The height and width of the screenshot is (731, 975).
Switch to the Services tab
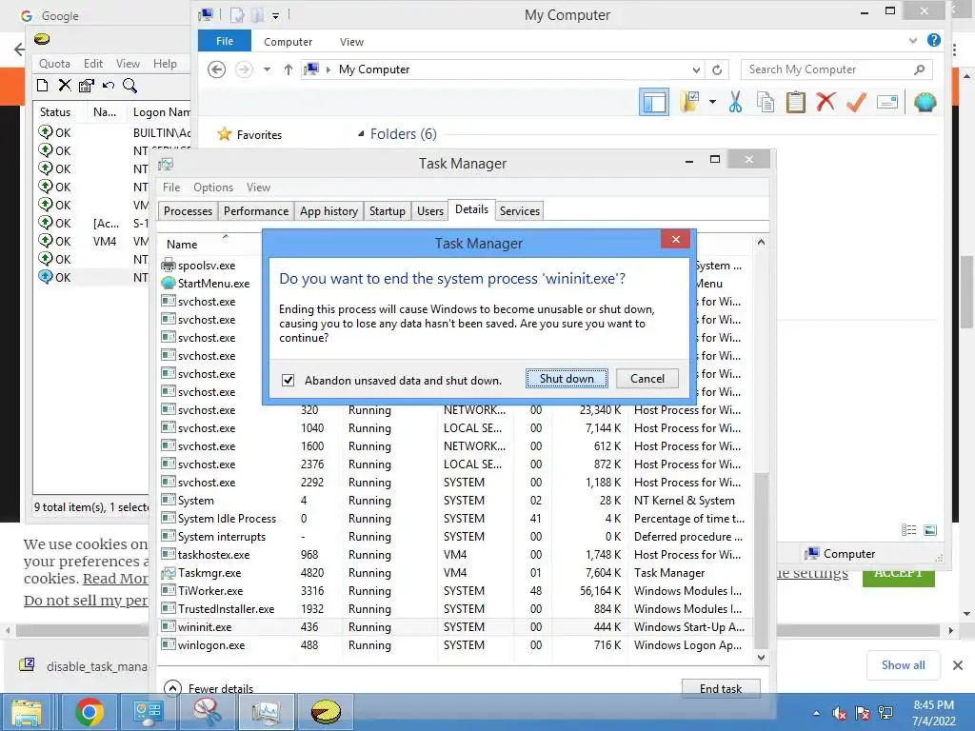[x=519, y=210]
